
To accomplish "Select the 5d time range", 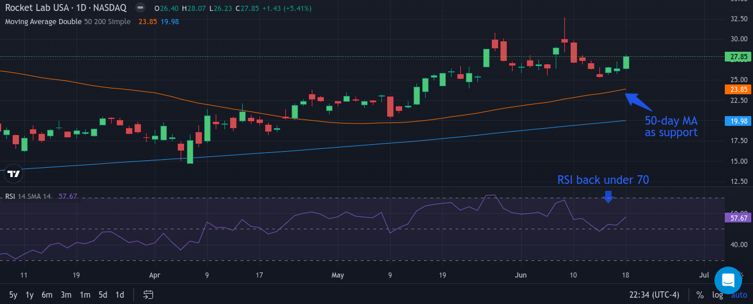I will coord(103,295).
